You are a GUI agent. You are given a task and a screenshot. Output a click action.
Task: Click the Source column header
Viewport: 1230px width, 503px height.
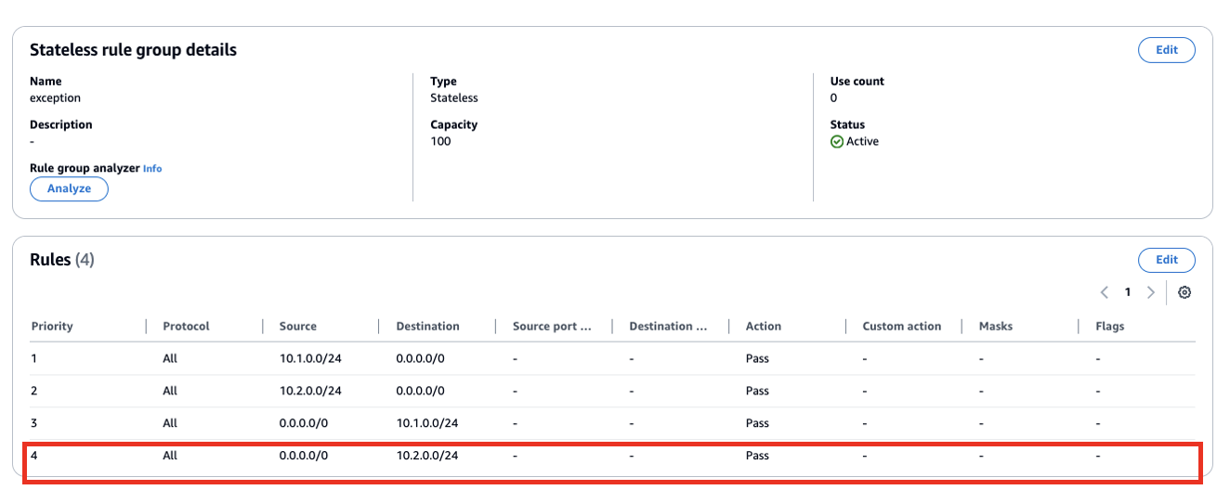[298, 327]
